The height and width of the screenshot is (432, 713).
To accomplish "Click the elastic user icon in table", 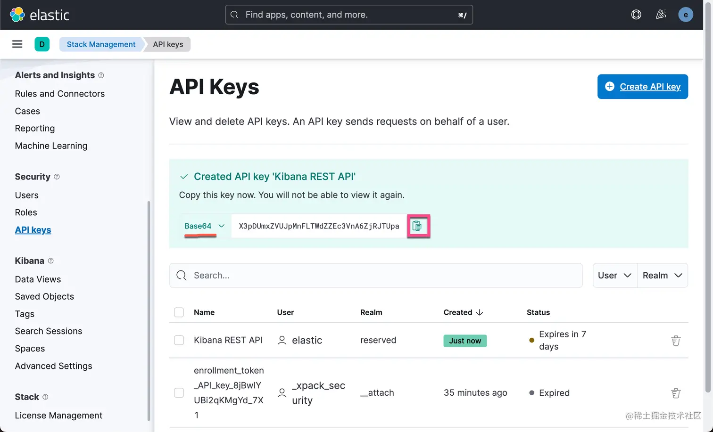I will (282, 340).
